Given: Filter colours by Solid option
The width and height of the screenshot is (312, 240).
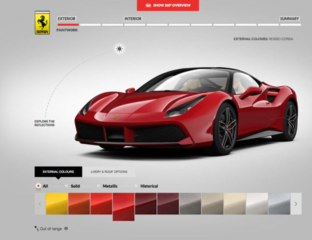Looking at the screenshot, I should point(66,186).
